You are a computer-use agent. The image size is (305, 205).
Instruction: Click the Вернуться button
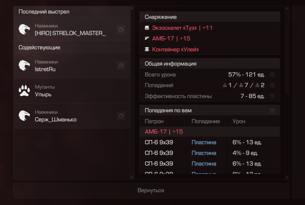151,191
